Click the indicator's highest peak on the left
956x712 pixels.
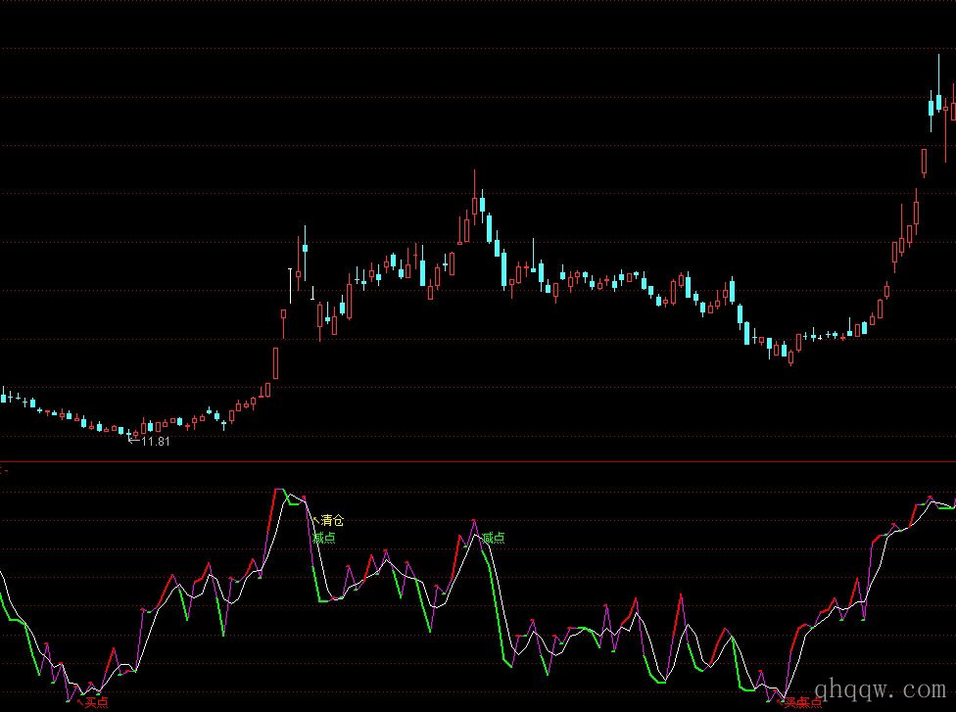pyautogui.click(x=280, y=490)
